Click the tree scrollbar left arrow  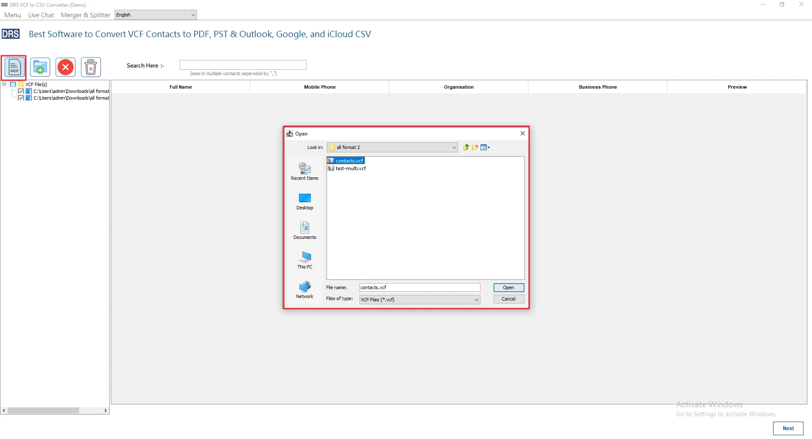coord(4,410)
